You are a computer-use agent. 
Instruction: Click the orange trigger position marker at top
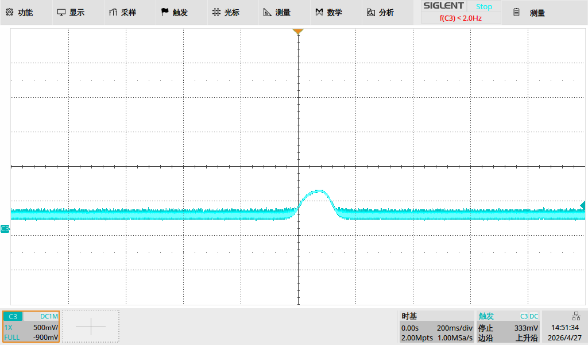coord(298,32)
